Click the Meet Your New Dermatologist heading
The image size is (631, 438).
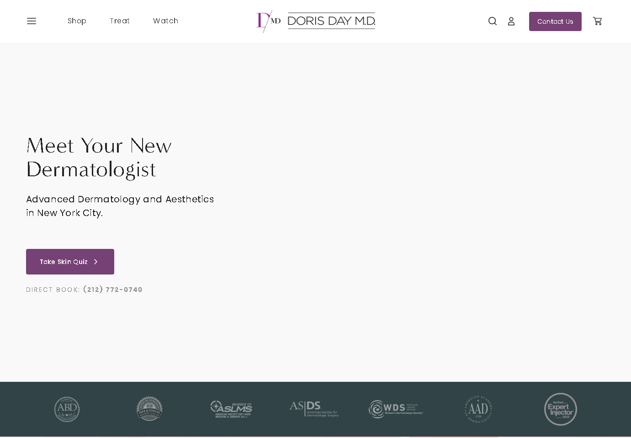click(x=99, y=158)
